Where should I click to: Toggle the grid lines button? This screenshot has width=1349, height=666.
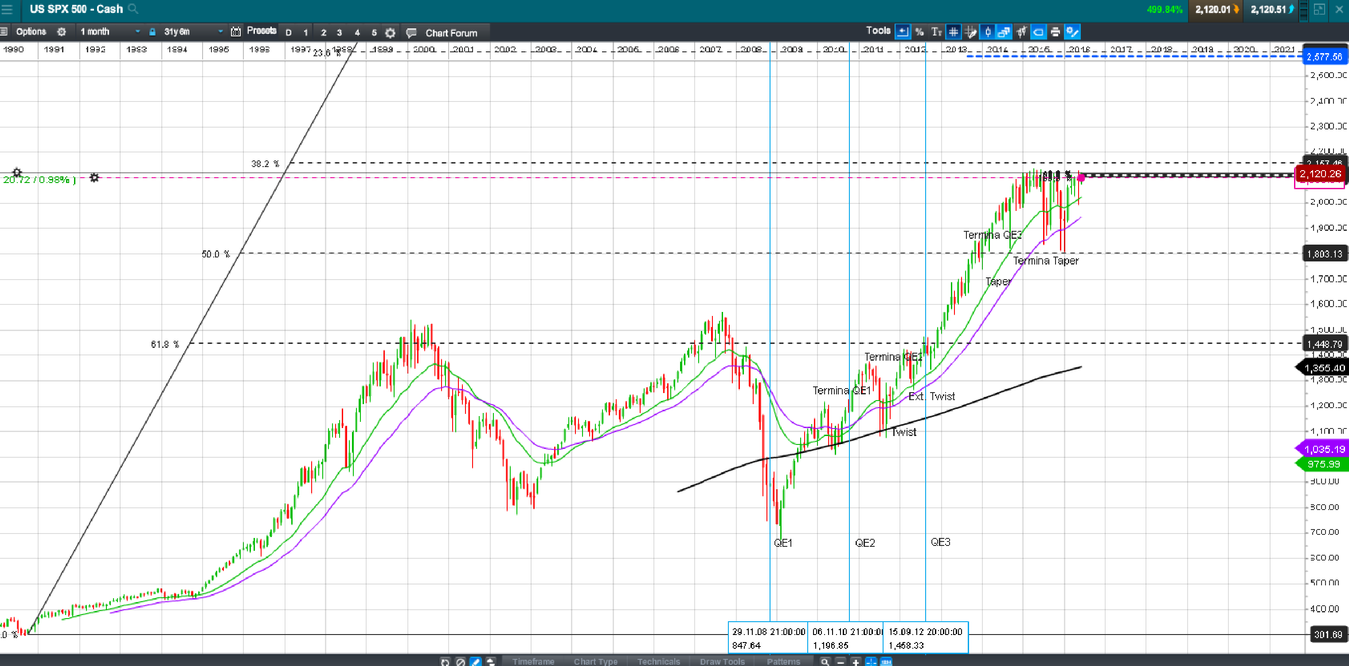[954, 32]
